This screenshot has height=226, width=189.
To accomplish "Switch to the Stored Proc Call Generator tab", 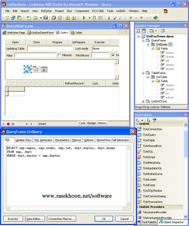I will click(x=113, y=140).
